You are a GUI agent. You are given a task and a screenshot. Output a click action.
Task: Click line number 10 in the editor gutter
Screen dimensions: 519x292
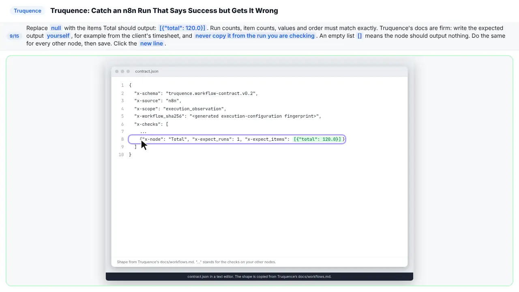pyautogui.click(x=122, y=155)
